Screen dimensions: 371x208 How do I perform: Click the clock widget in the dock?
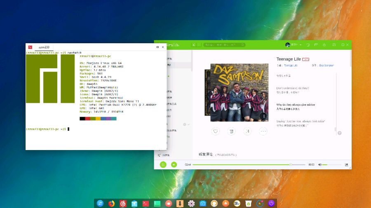(x=237, y=203)
